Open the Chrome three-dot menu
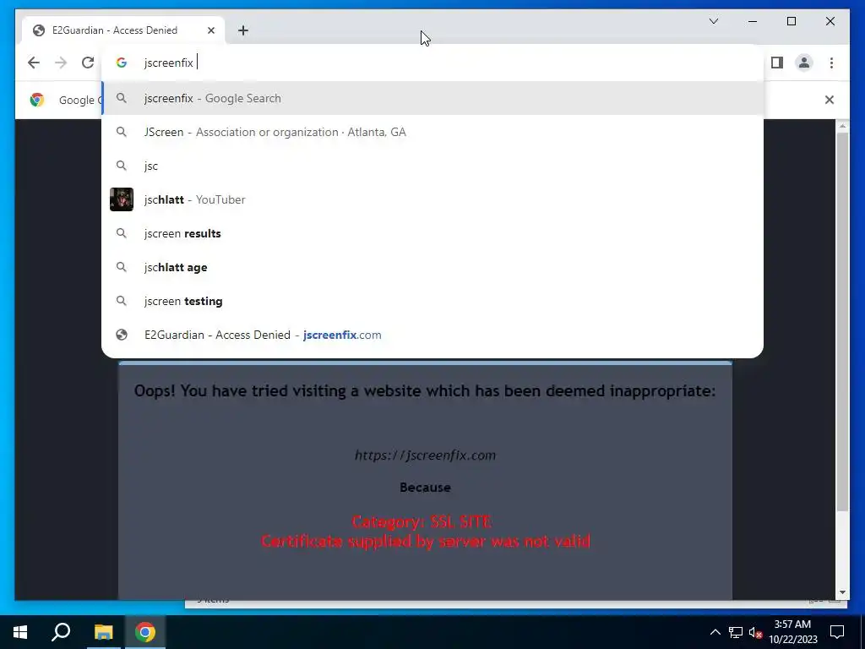 pyautogui.click(x=831, y=63)
